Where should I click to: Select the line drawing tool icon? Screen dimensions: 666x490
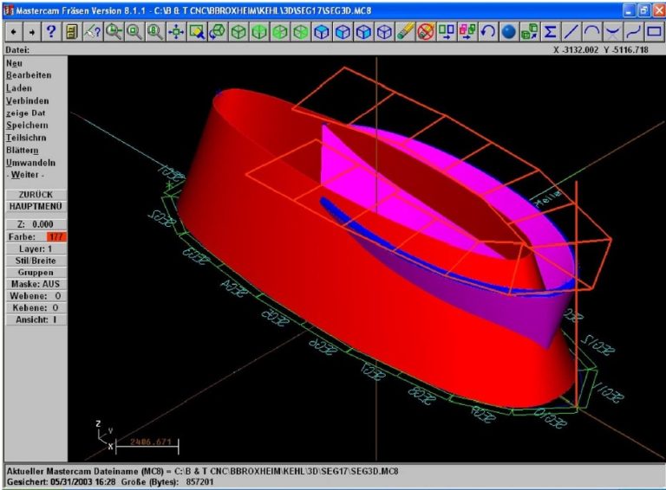click(571, 31)
